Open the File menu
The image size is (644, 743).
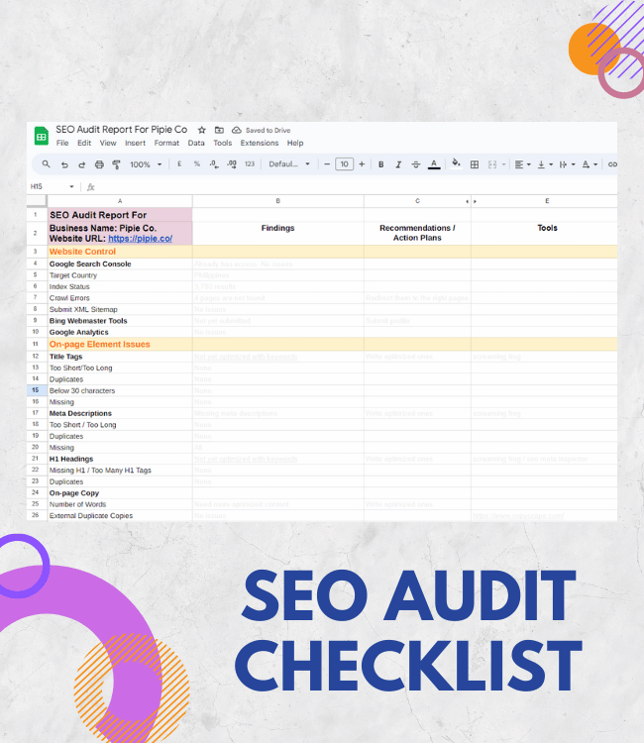62,143
